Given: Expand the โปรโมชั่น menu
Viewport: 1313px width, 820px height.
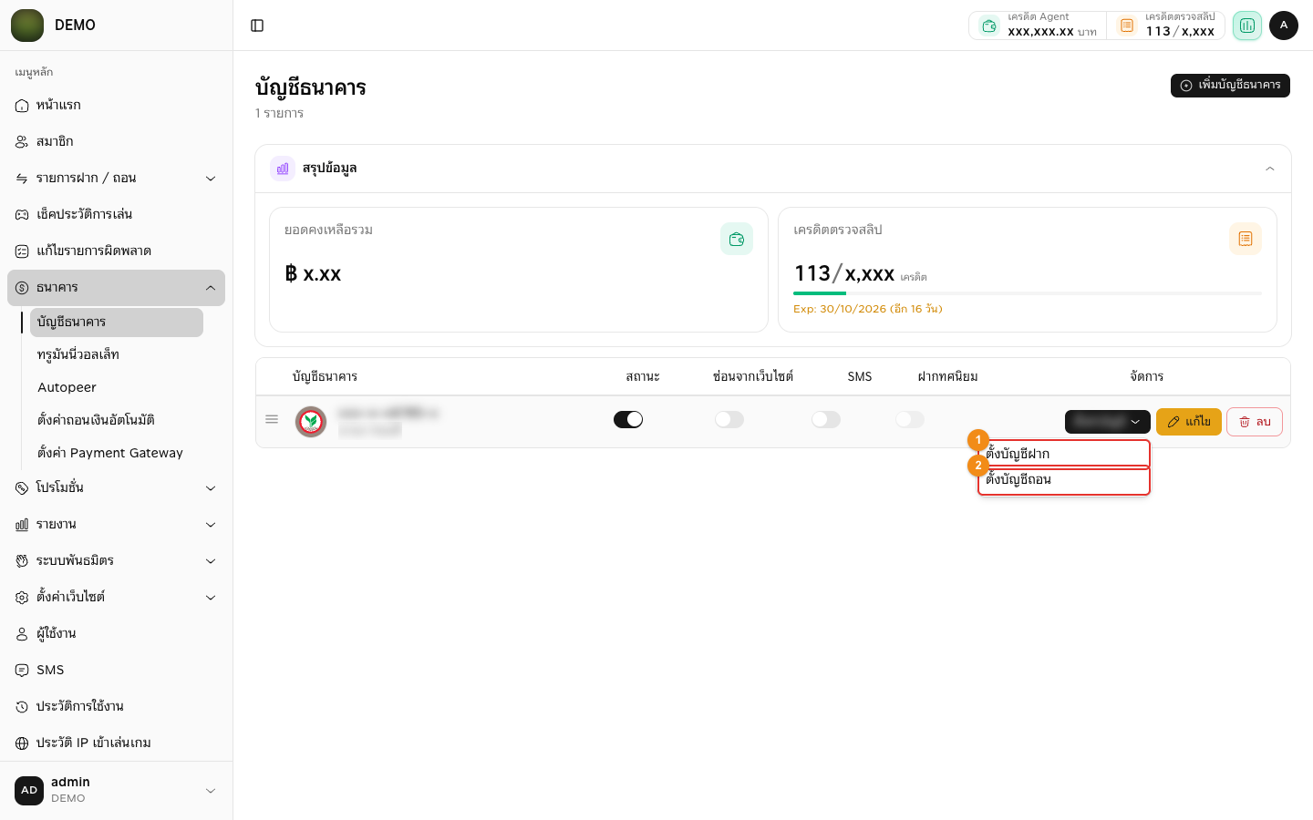Looking at the screenshot, I should pos(116,488).
